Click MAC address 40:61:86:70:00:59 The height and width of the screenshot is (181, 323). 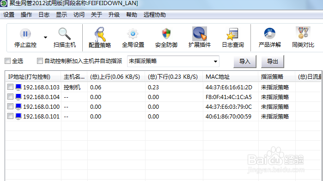pyautogui.click(x=228, y=116)
